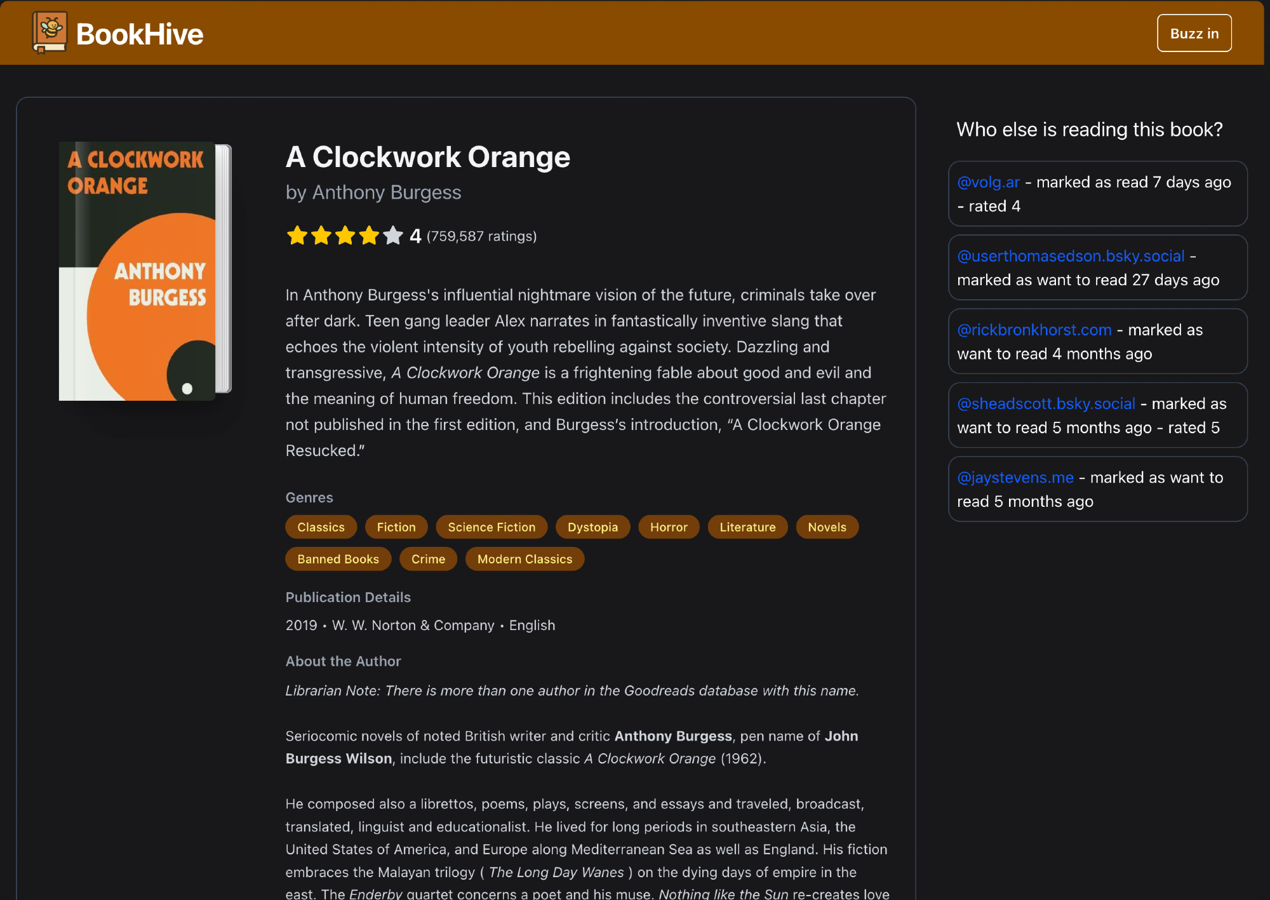Image resolution: width=1270 pixels, height=900 pixels.
Task: Select the Classics genre tag
Action: click(x=321, y=527)
